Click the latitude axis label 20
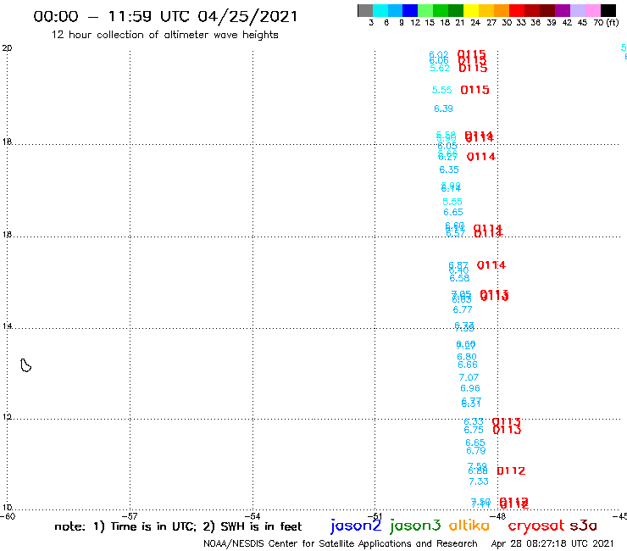The width and height of the screenshot is (627, 551). coord(7,48)
